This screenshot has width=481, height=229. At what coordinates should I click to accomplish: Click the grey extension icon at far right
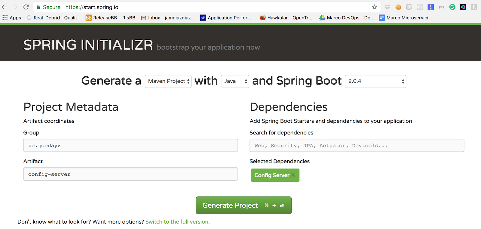click(x=474, y=7)
